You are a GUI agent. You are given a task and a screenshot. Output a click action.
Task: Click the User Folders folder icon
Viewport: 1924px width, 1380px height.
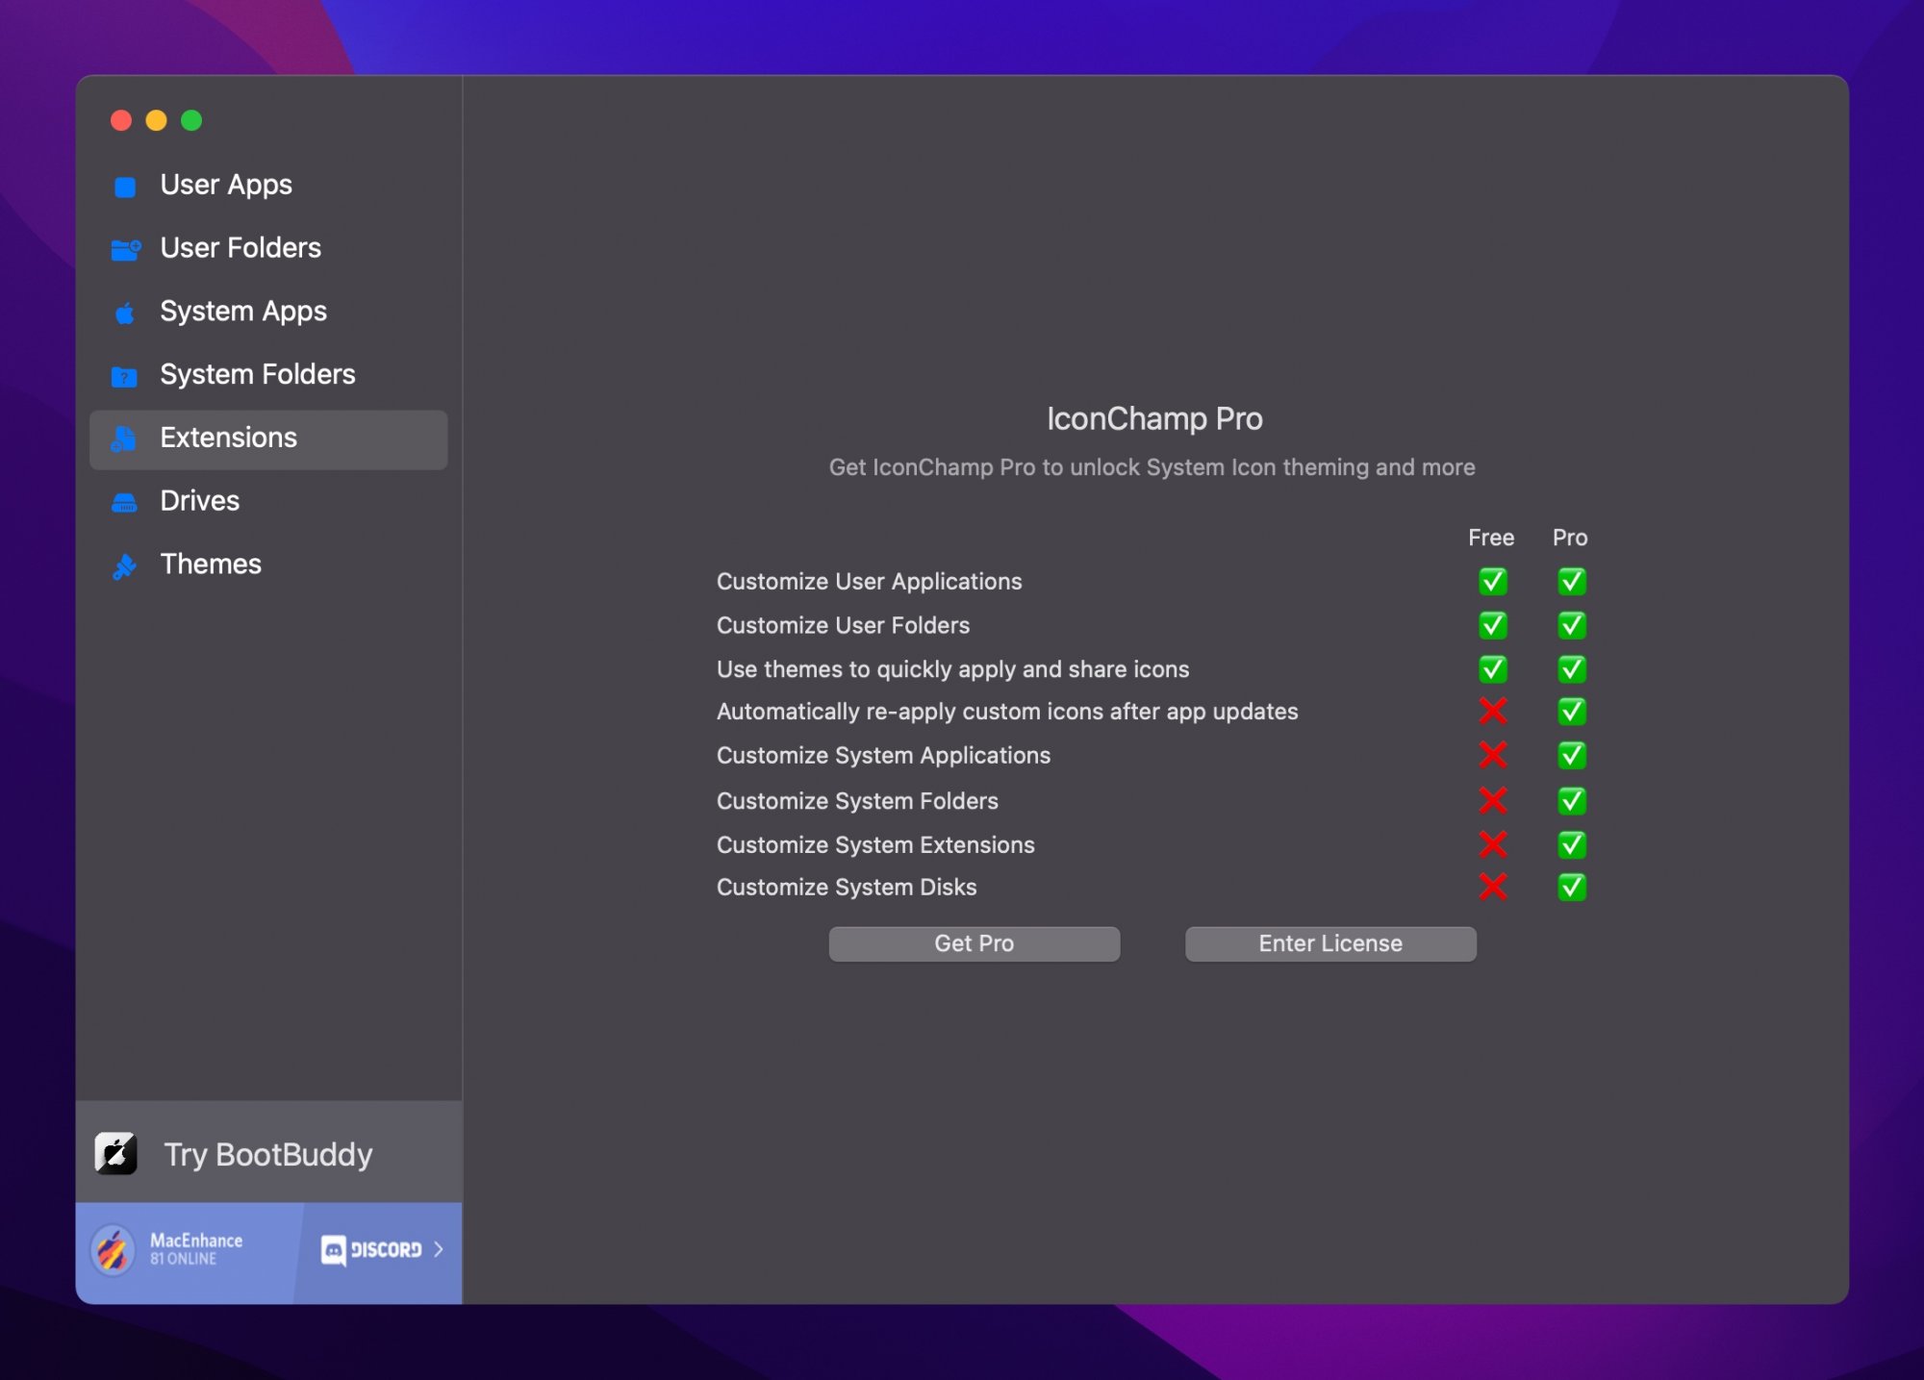click(125, 250)
